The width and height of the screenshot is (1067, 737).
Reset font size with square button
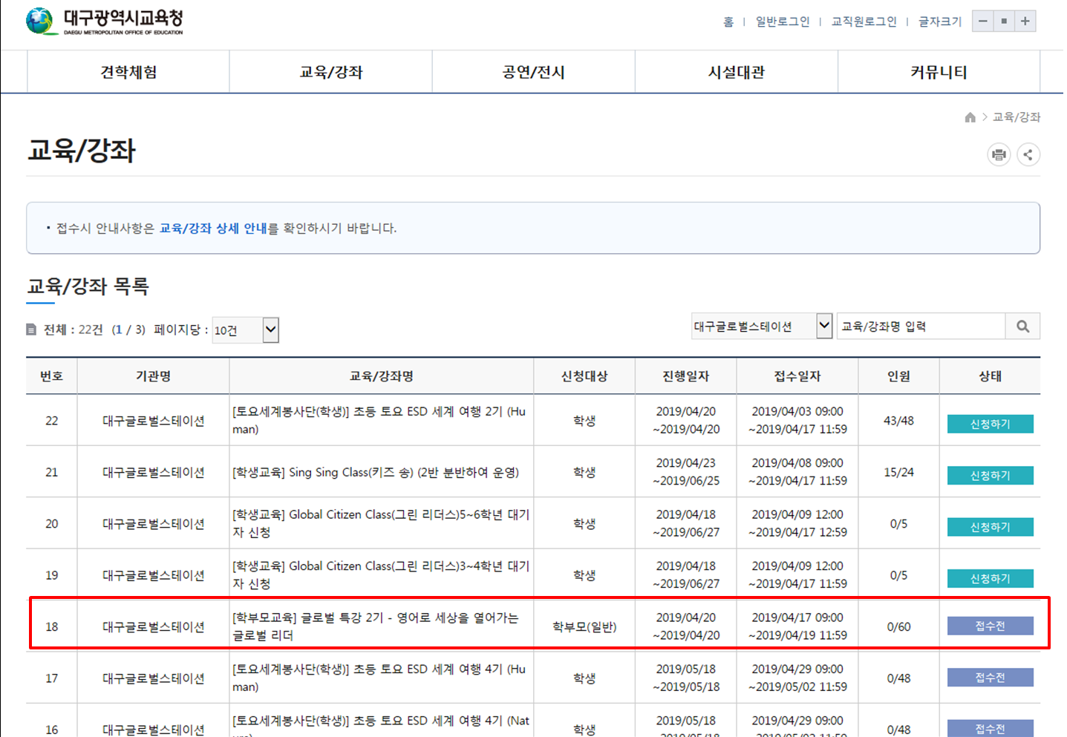pos(1004,21)
